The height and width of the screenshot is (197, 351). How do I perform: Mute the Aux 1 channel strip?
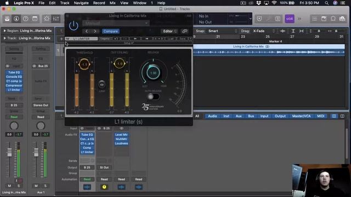pyautogui.click(x=36, y=186)
